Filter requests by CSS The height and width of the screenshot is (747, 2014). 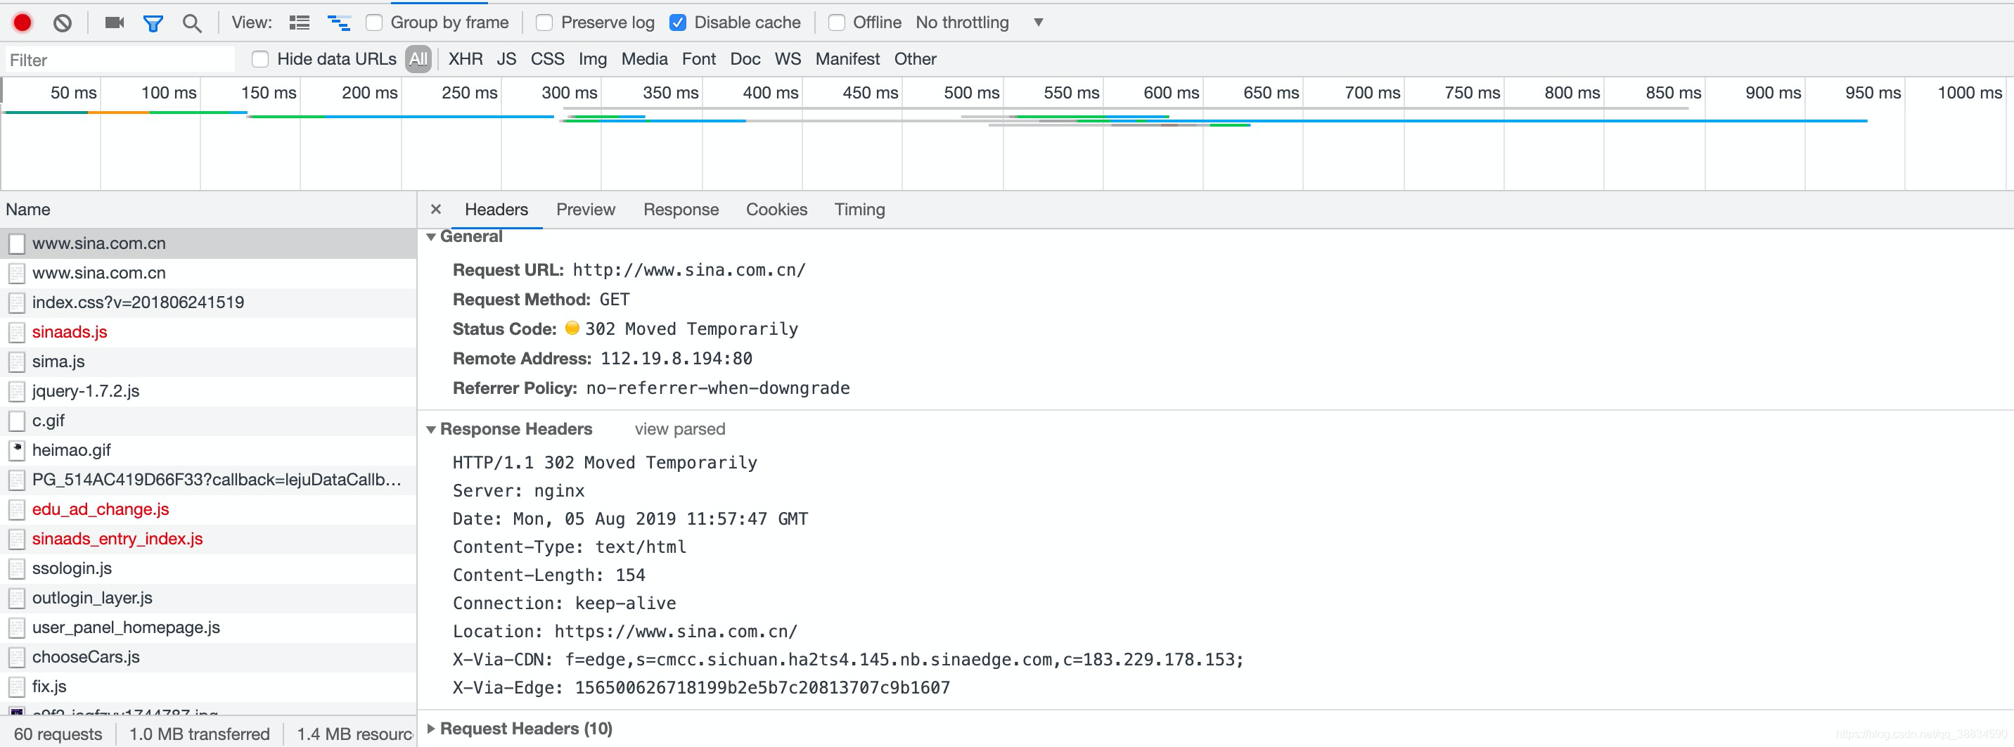[x=547, y=60]
